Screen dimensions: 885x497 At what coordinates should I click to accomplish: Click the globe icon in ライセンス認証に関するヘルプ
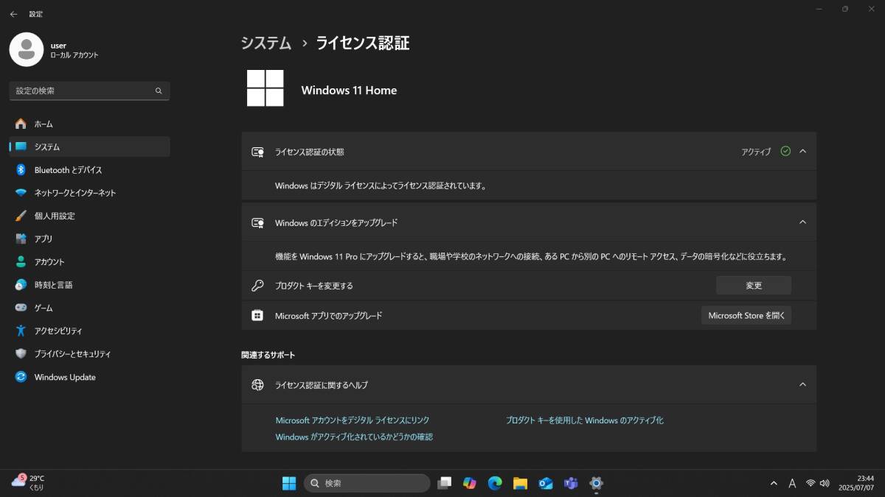[257, 384]
